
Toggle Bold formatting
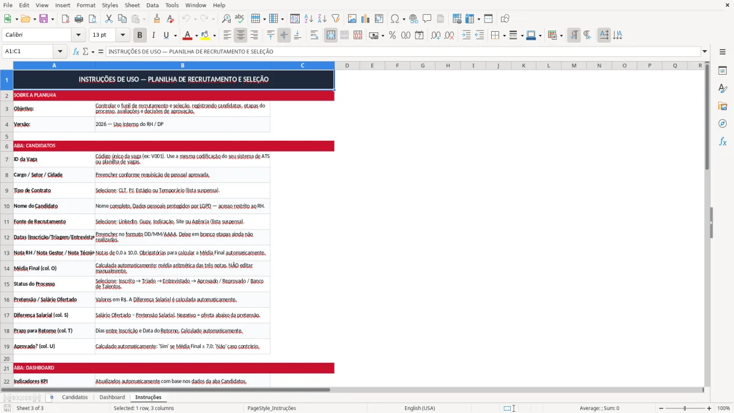140,35
